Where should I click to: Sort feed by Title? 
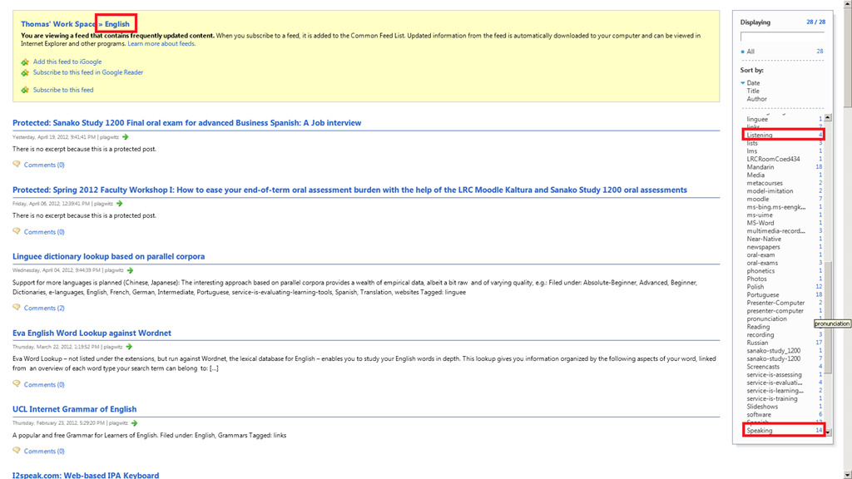pos(753,91)
